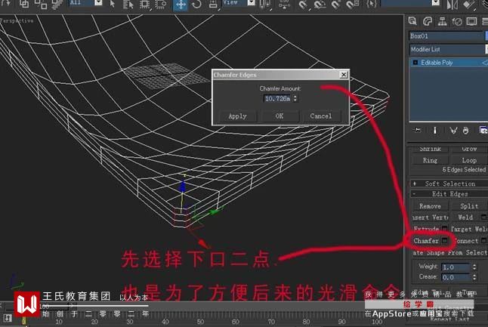The image size is (488, 327).
Task: Open the named selection sets dropdown
Action: pyautogui.click(x=436, y=3)
